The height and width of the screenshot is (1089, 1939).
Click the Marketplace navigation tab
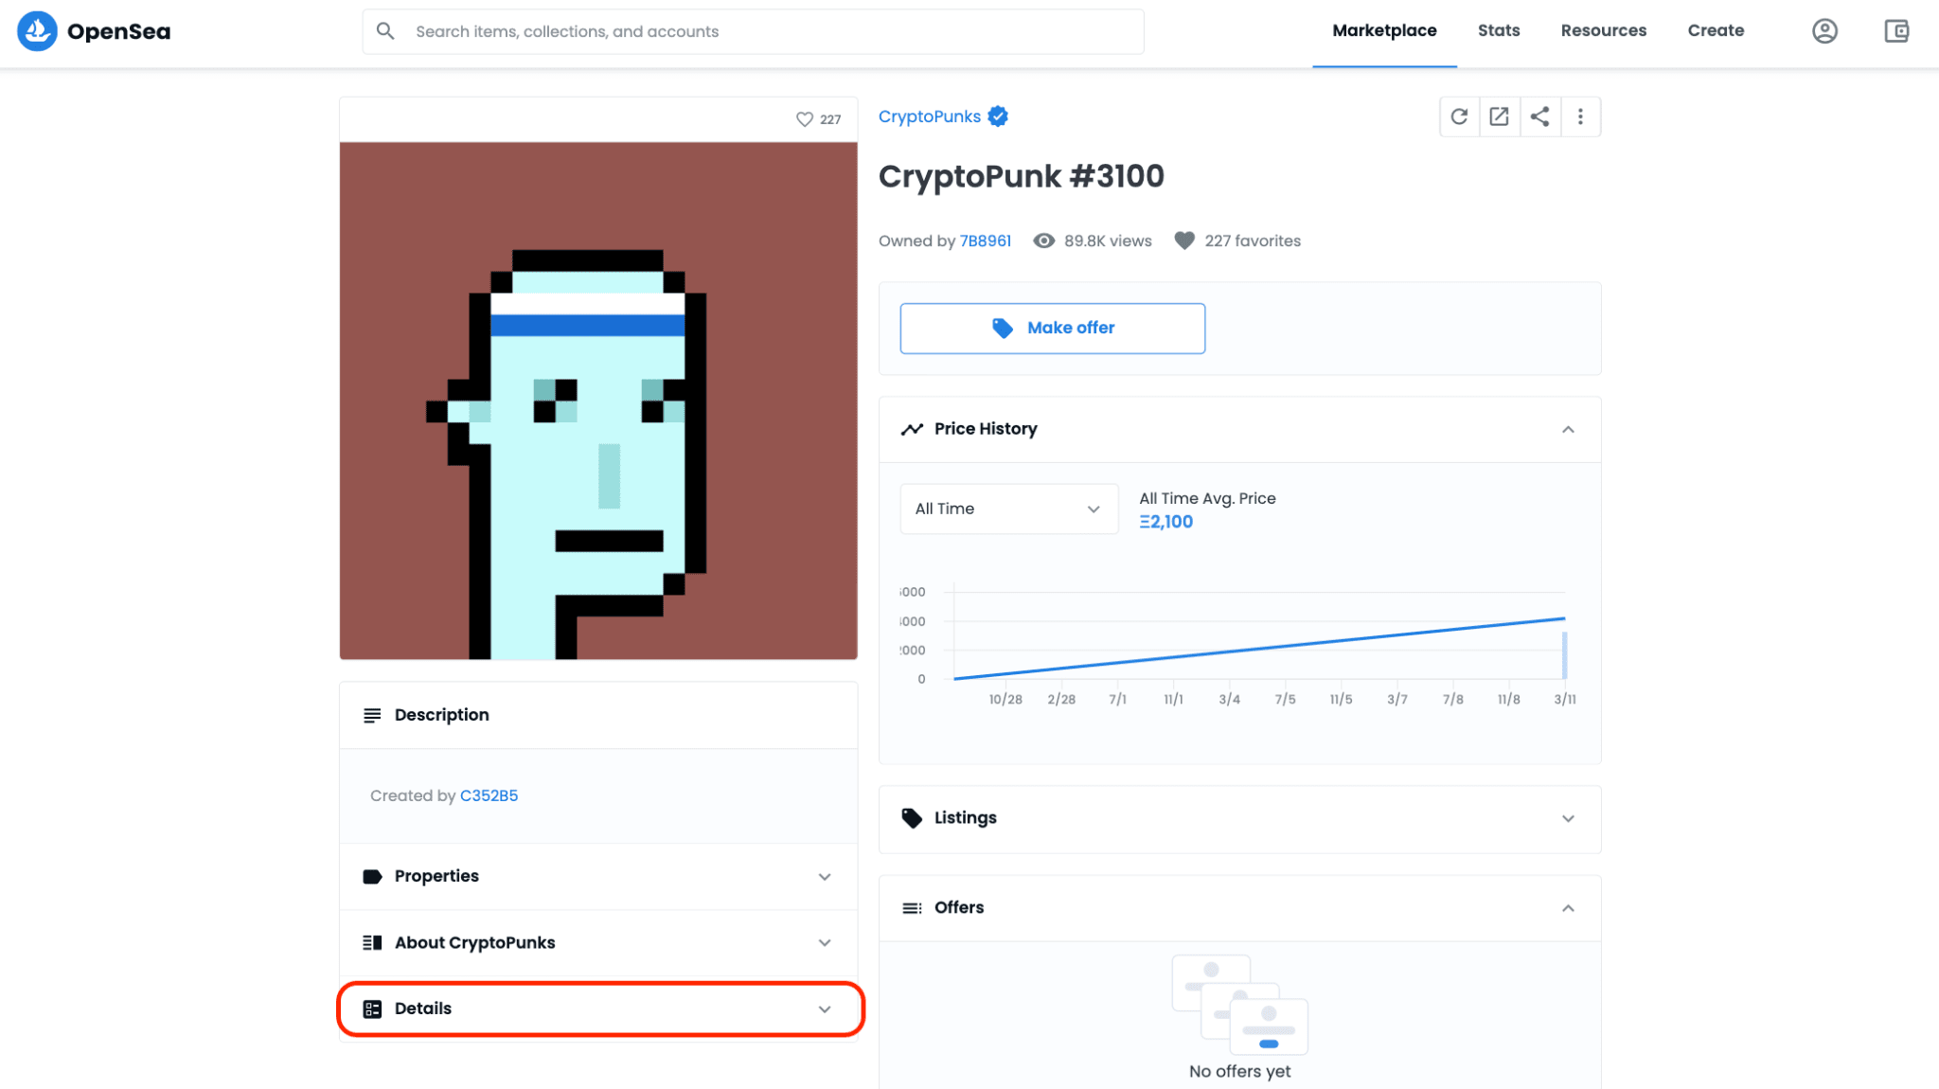[1385, 30]
